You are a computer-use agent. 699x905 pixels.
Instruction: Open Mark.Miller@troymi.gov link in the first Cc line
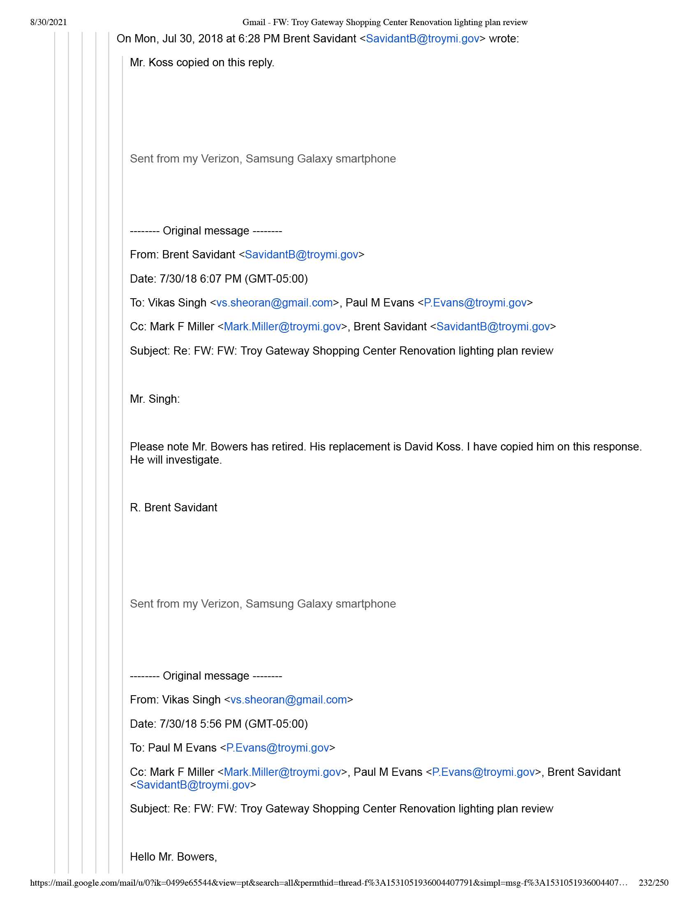coord(282,327)
